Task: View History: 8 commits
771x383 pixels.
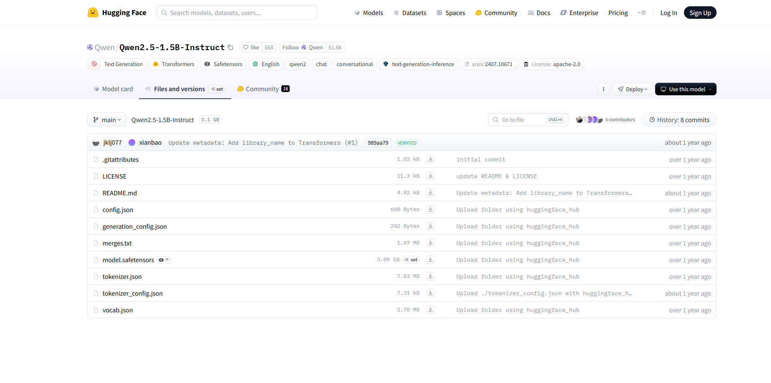Action: tap(679, 120)
